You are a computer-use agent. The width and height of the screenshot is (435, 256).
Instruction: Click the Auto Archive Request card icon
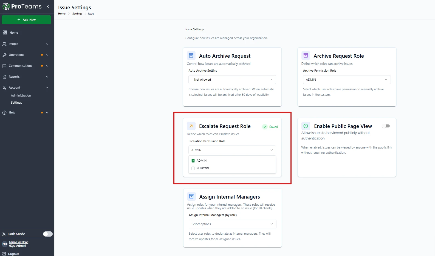191,56
